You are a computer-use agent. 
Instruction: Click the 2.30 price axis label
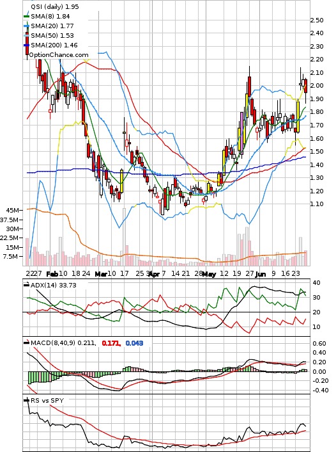317,46
